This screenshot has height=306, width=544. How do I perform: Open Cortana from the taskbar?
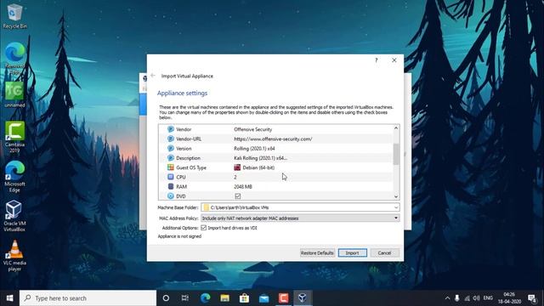pos(166,298)
